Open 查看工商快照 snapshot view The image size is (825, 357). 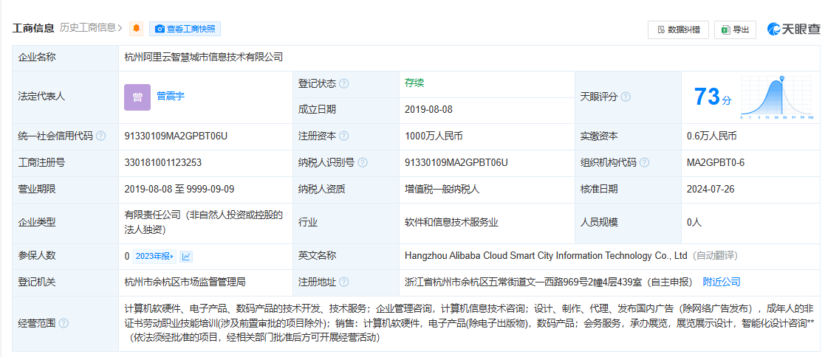(x=185, y=29)
